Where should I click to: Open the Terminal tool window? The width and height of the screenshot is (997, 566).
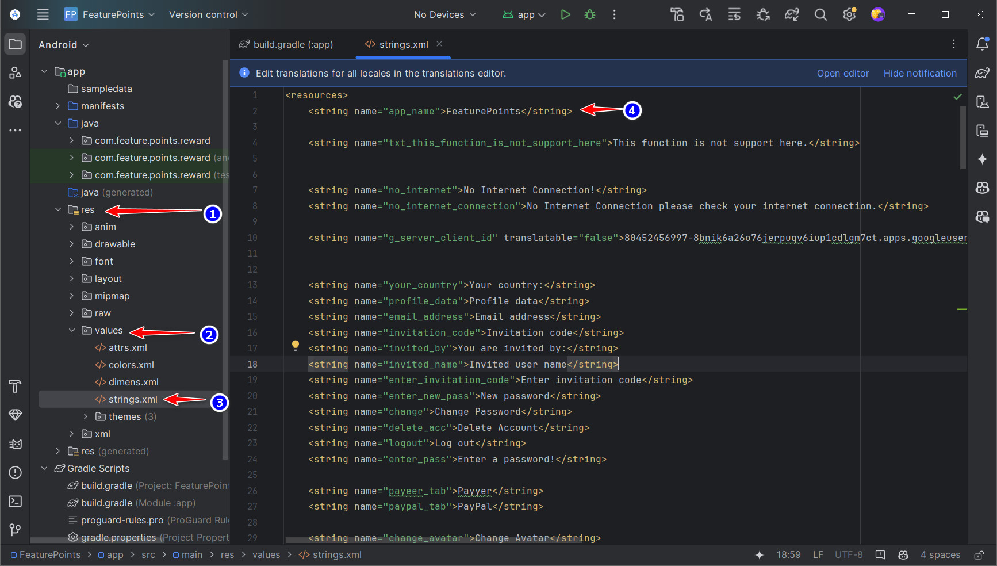coord(16,502)
